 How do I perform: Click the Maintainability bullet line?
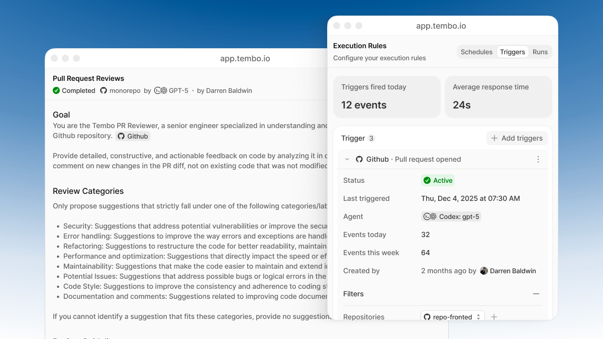click(195, 266)
